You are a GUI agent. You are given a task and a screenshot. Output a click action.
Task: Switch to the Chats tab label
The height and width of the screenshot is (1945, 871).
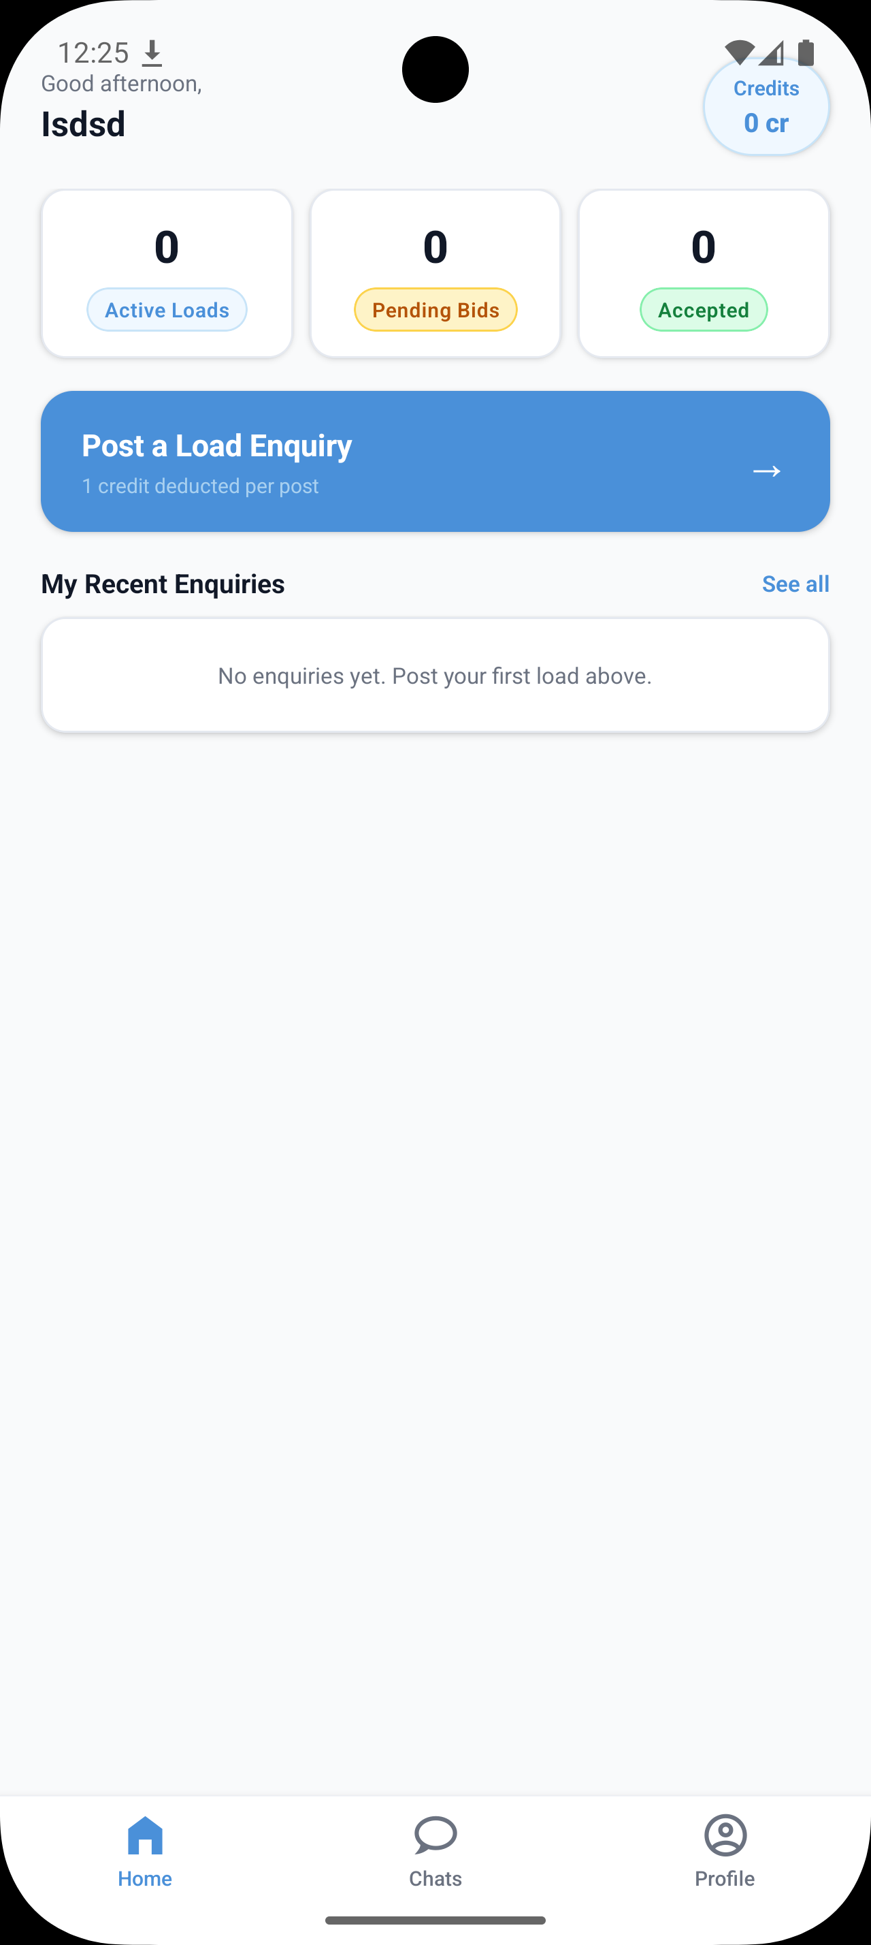435,1878
